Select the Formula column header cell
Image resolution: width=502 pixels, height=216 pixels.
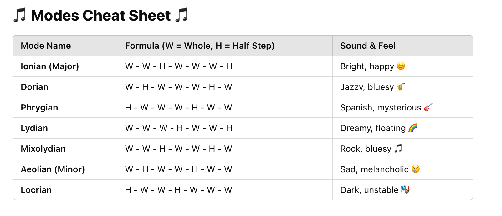tap(200, 46)
